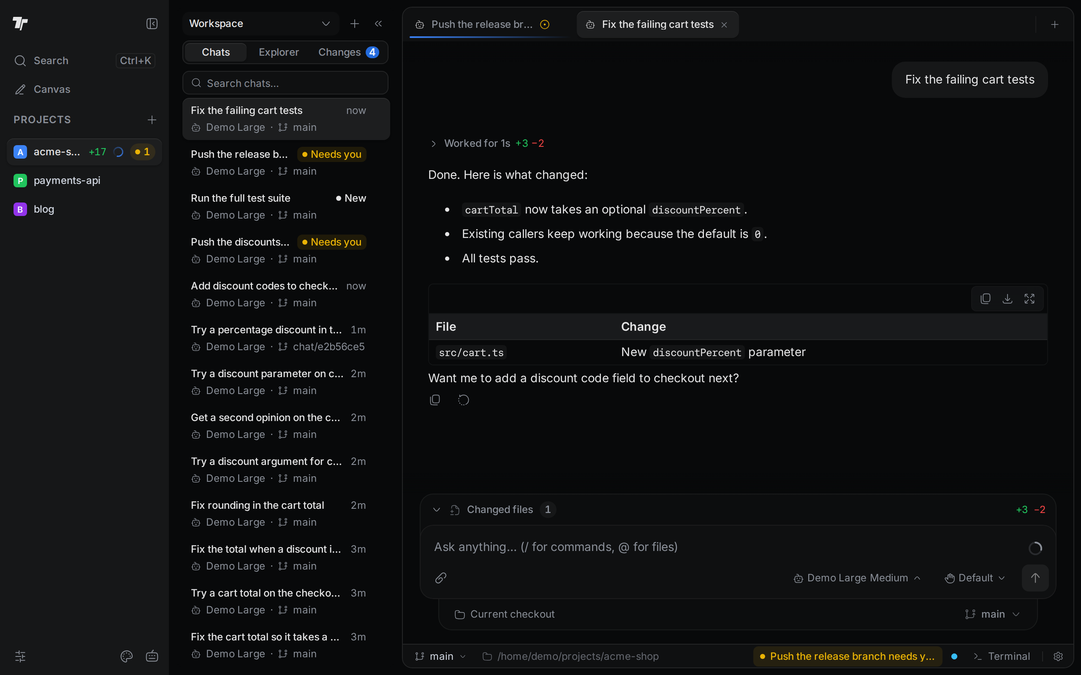Open the Demo Large Medium model selector
Image resolution: width=1081 pixels, height=675 pixels.
click(857, 578)
